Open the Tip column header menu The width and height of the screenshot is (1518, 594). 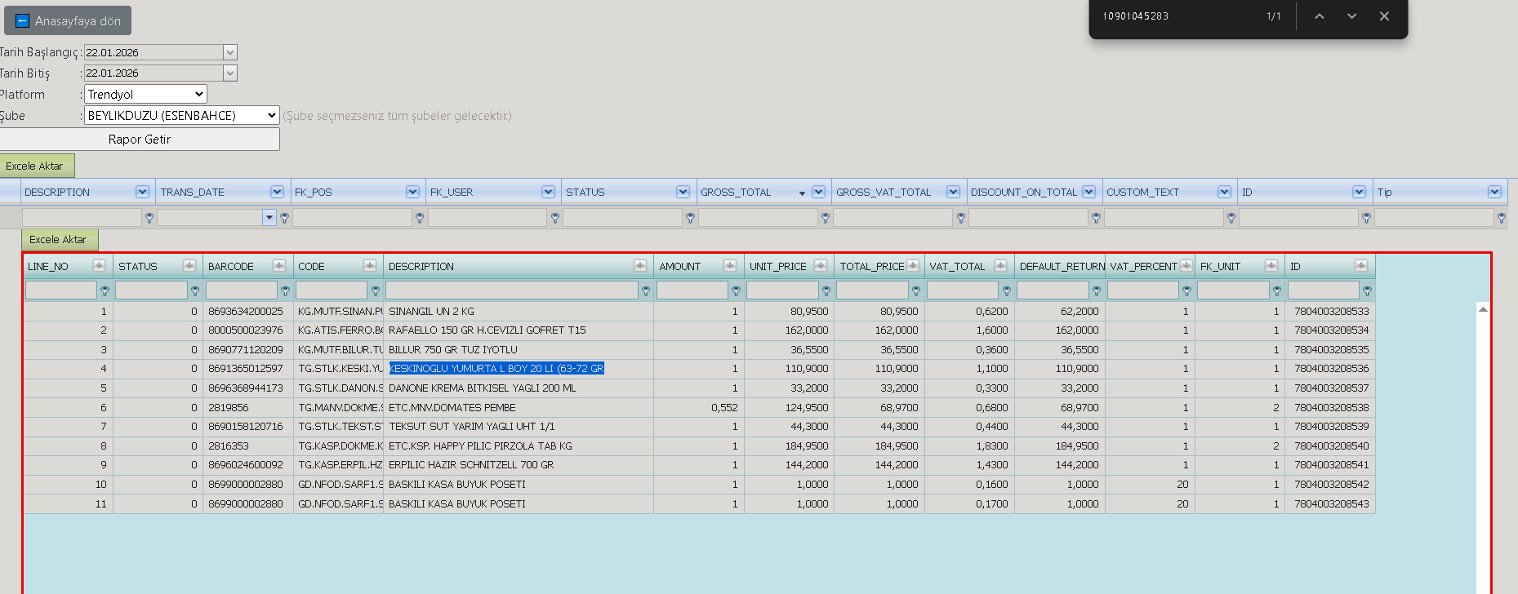[x=1494, y=192]
